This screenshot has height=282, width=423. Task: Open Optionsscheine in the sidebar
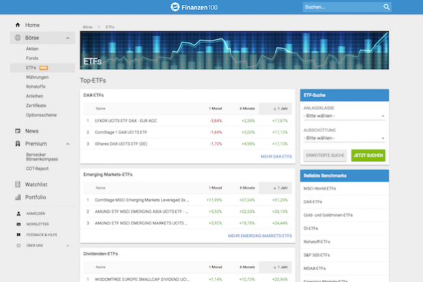[41, 115]
